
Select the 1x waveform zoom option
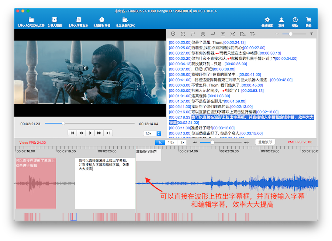pos(160,142)
